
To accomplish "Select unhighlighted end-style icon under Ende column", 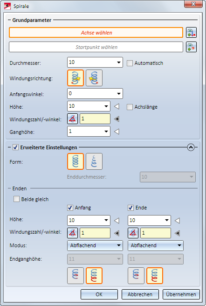I will [136, 276].
